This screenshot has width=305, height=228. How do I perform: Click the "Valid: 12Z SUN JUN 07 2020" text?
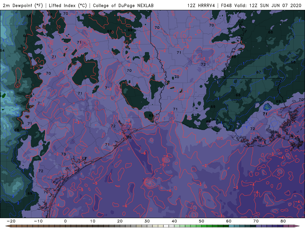coord(268,5)
